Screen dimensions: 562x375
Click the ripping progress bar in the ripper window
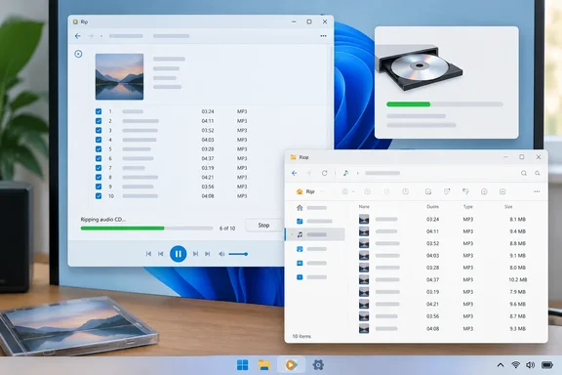(x=146, y=229)
